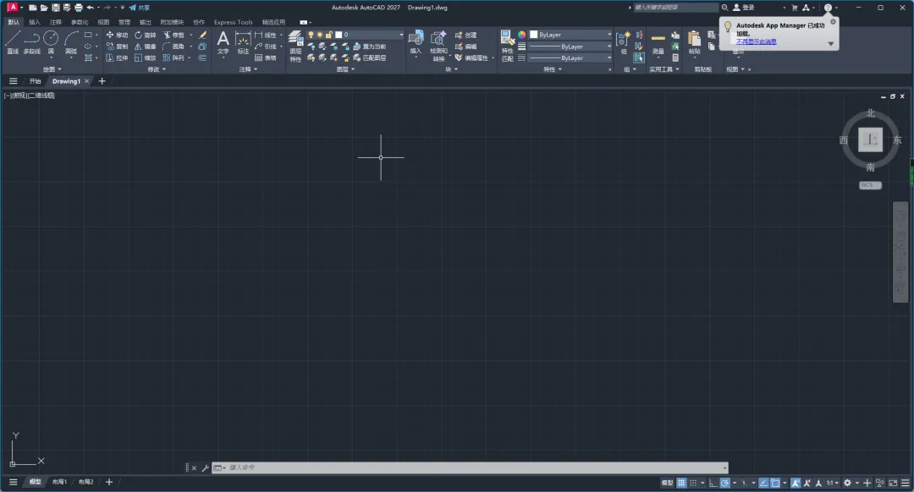This screenshot has height=492, width=914.
Task: Click the Fillet (圆角) tool
Action: point(173,46)
